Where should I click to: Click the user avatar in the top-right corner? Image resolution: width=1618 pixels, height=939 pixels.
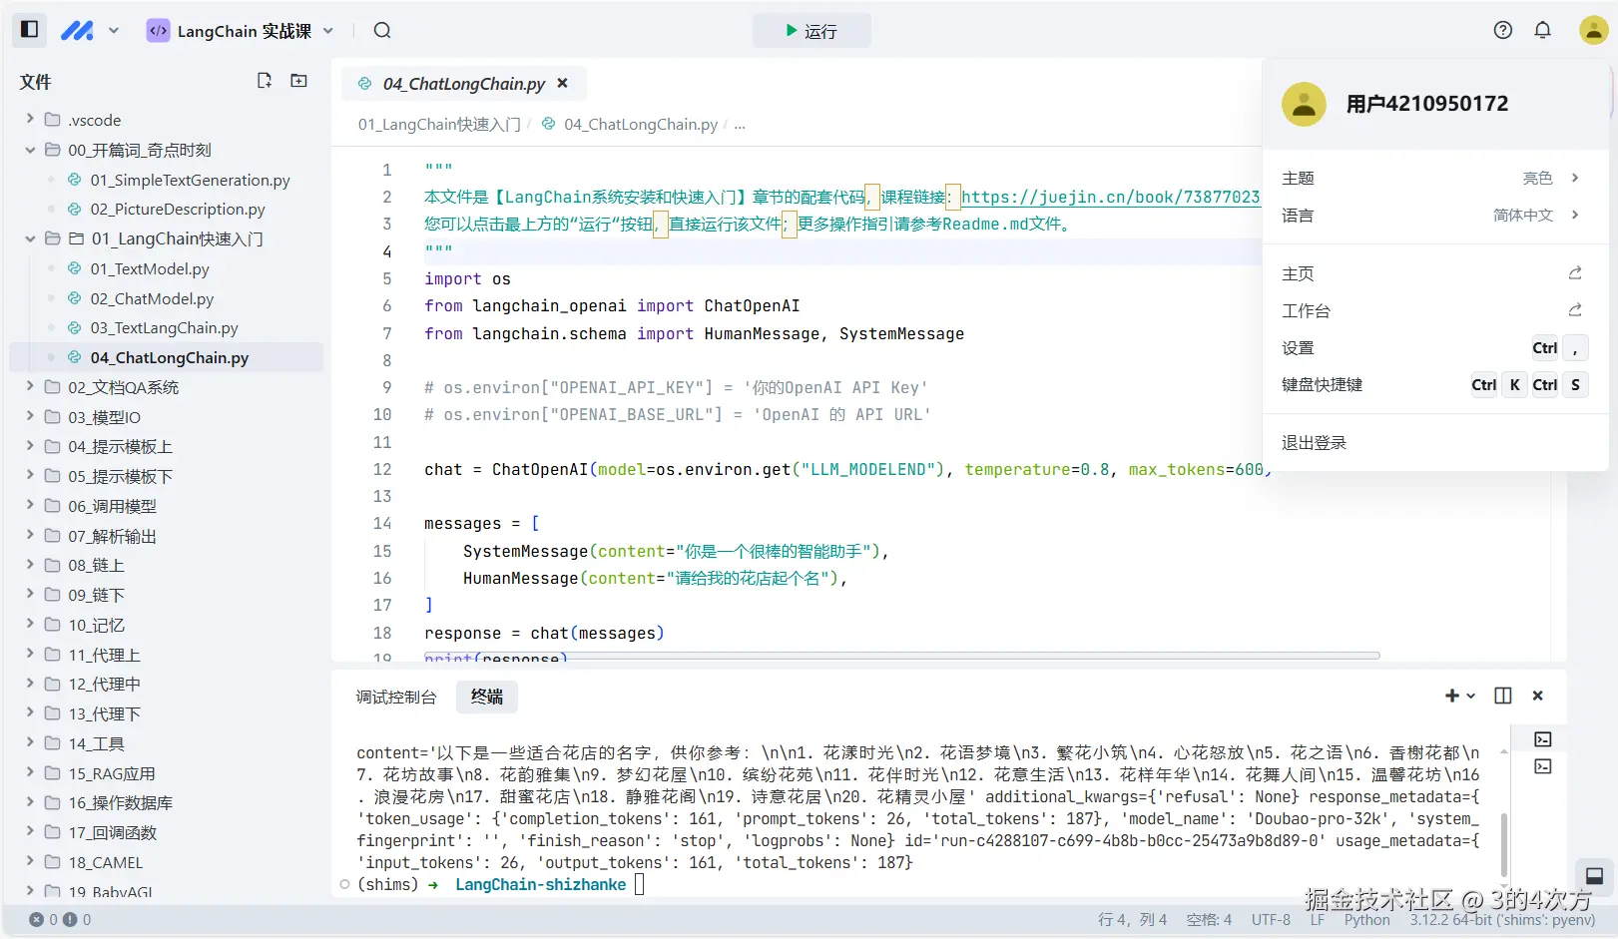click(x=1592, y=30)
